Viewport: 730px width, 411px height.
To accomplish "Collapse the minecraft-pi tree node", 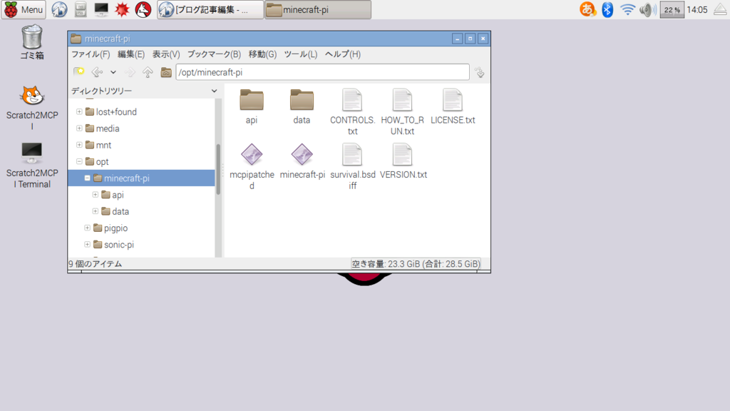I will [x=87, y=178].
